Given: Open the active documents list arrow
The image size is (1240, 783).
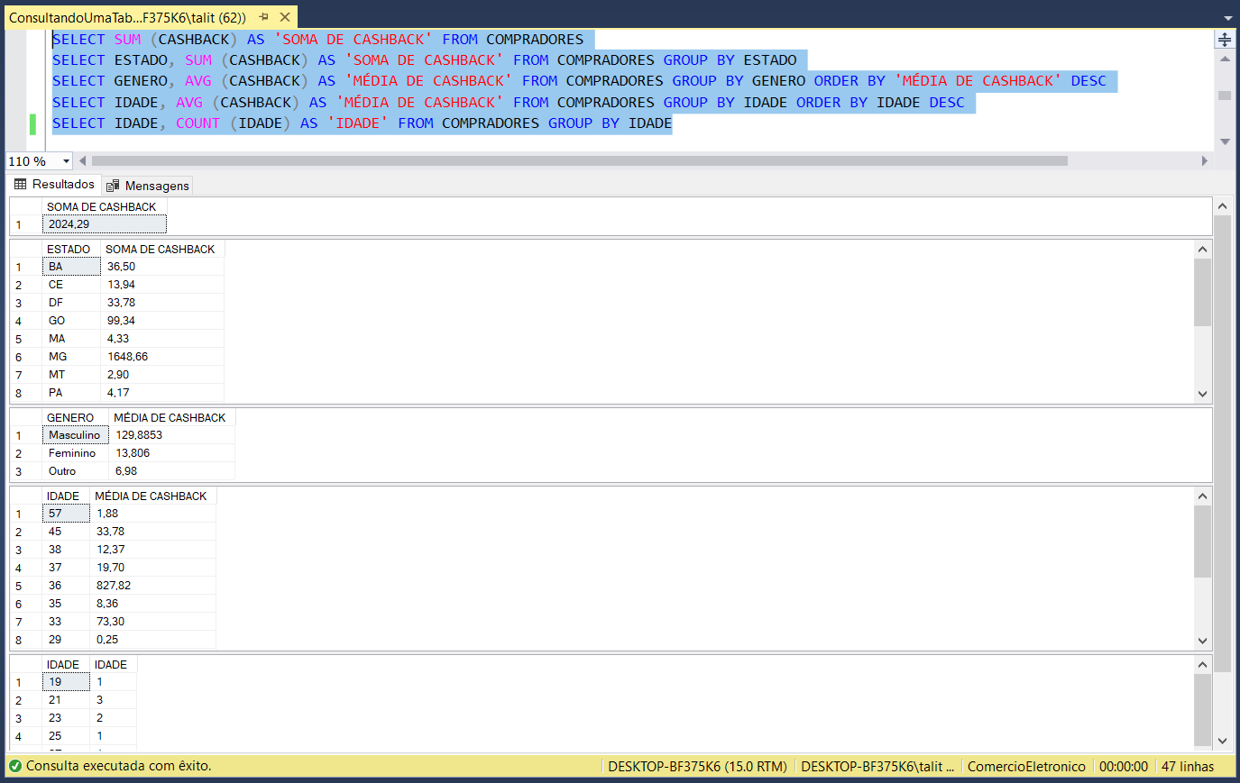Looking at the screenshot, I should 1228,18.
